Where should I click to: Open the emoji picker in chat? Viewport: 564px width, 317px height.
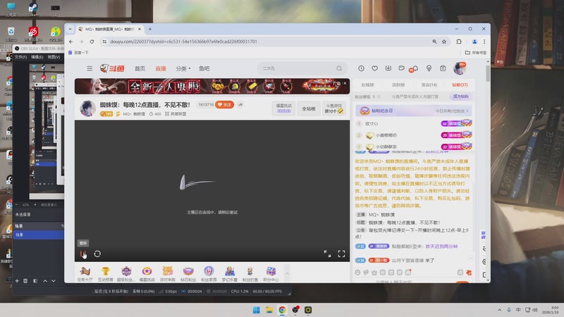pyautogui.click(x=357, y=273)
